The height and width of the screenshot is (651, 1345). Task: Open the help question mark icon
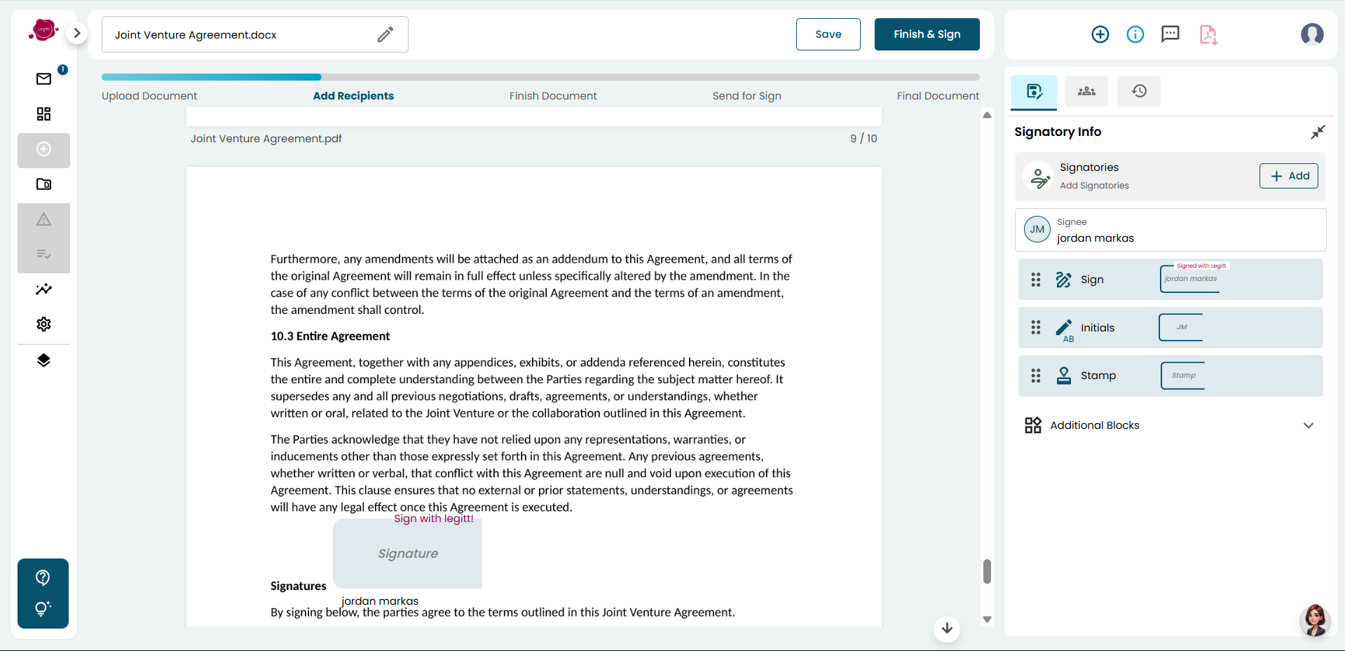tap(43, 577)
